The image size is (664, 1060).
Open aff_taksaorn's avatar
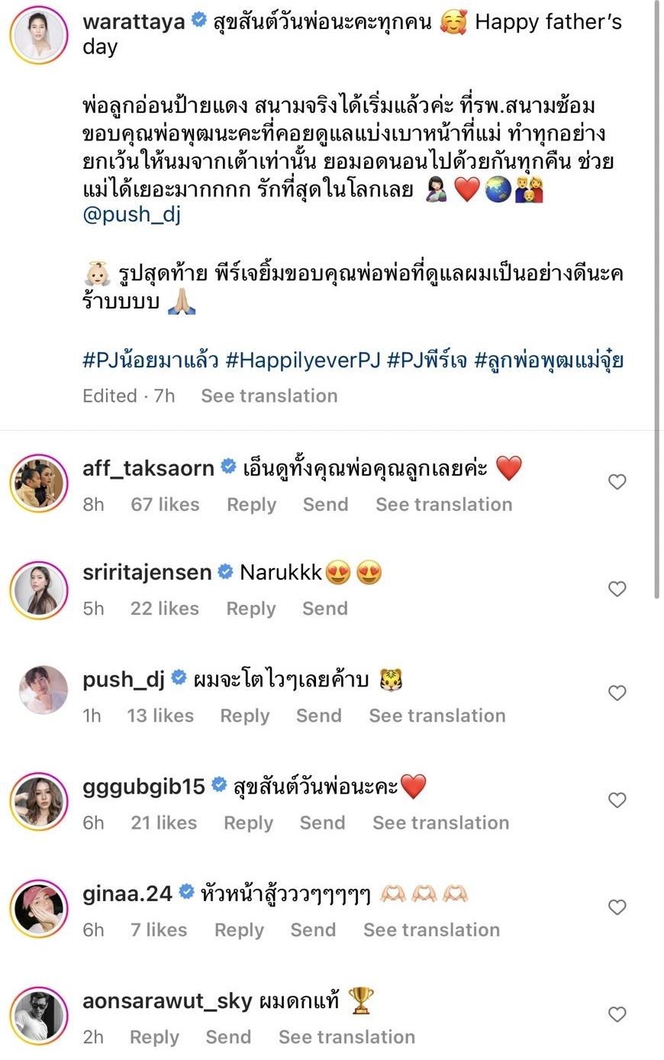(x=39, y=484)
